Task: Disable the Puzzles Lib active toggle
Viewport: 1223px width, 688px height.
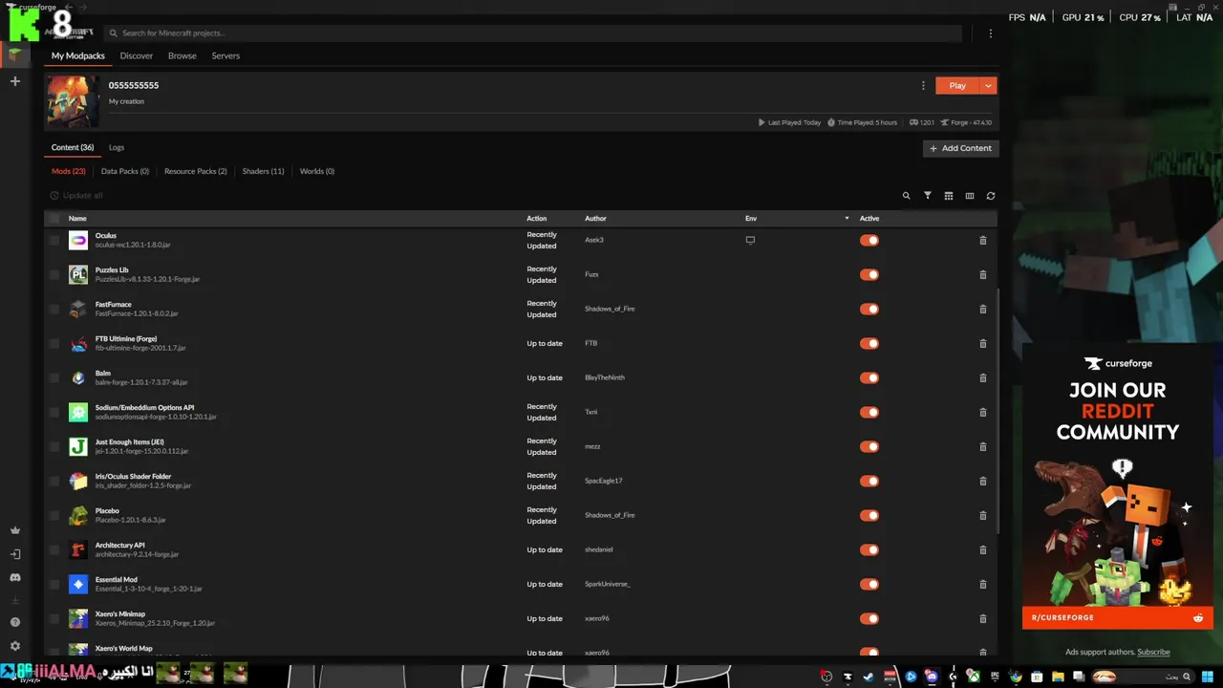Action: click(869, 275)
